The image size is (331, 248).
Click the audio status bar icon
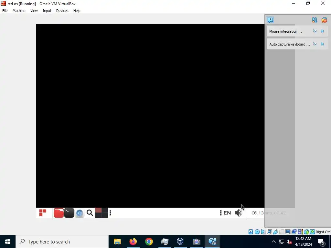coord(263,232)
